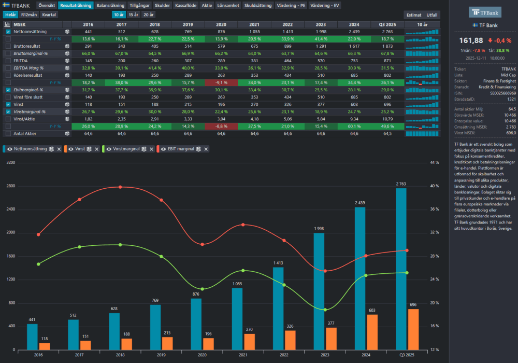This screenshot has width=518, height=363.
Task: Check the Vinst/Aktie checkbox
Action: 8,119
